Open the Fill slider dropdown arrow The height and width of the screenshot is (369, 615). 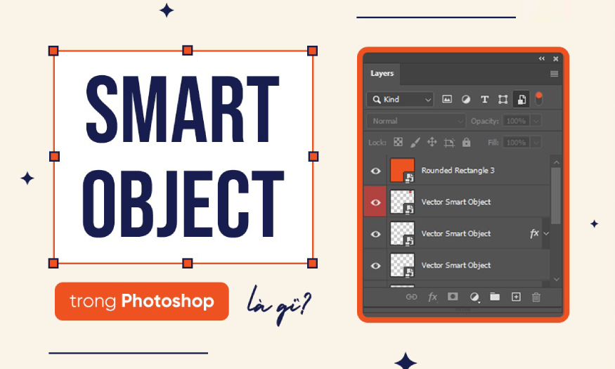tap(536, 143)
